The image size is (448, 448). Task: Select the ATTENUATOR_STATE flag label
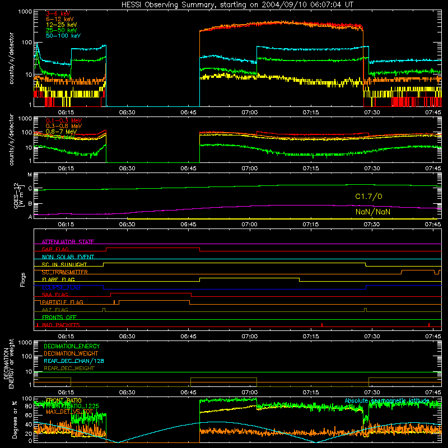point(68,242)
